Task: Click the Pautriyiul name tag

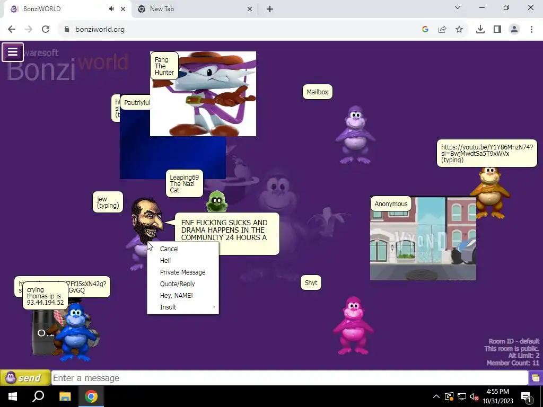Action: tap(136, 102)
